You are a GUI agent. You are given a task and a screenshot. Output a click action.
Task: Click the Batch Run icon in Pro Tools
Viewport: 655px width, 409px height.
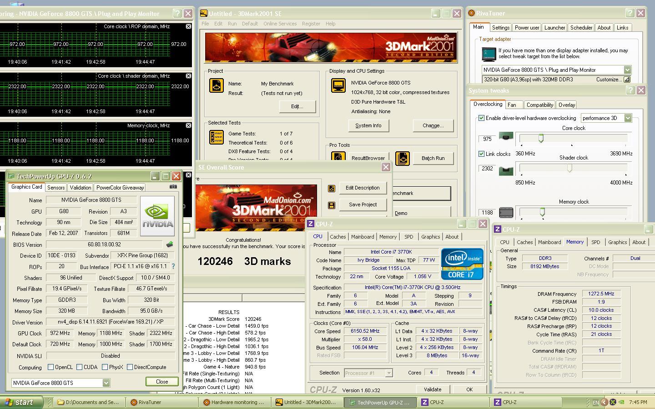point(403,158)
